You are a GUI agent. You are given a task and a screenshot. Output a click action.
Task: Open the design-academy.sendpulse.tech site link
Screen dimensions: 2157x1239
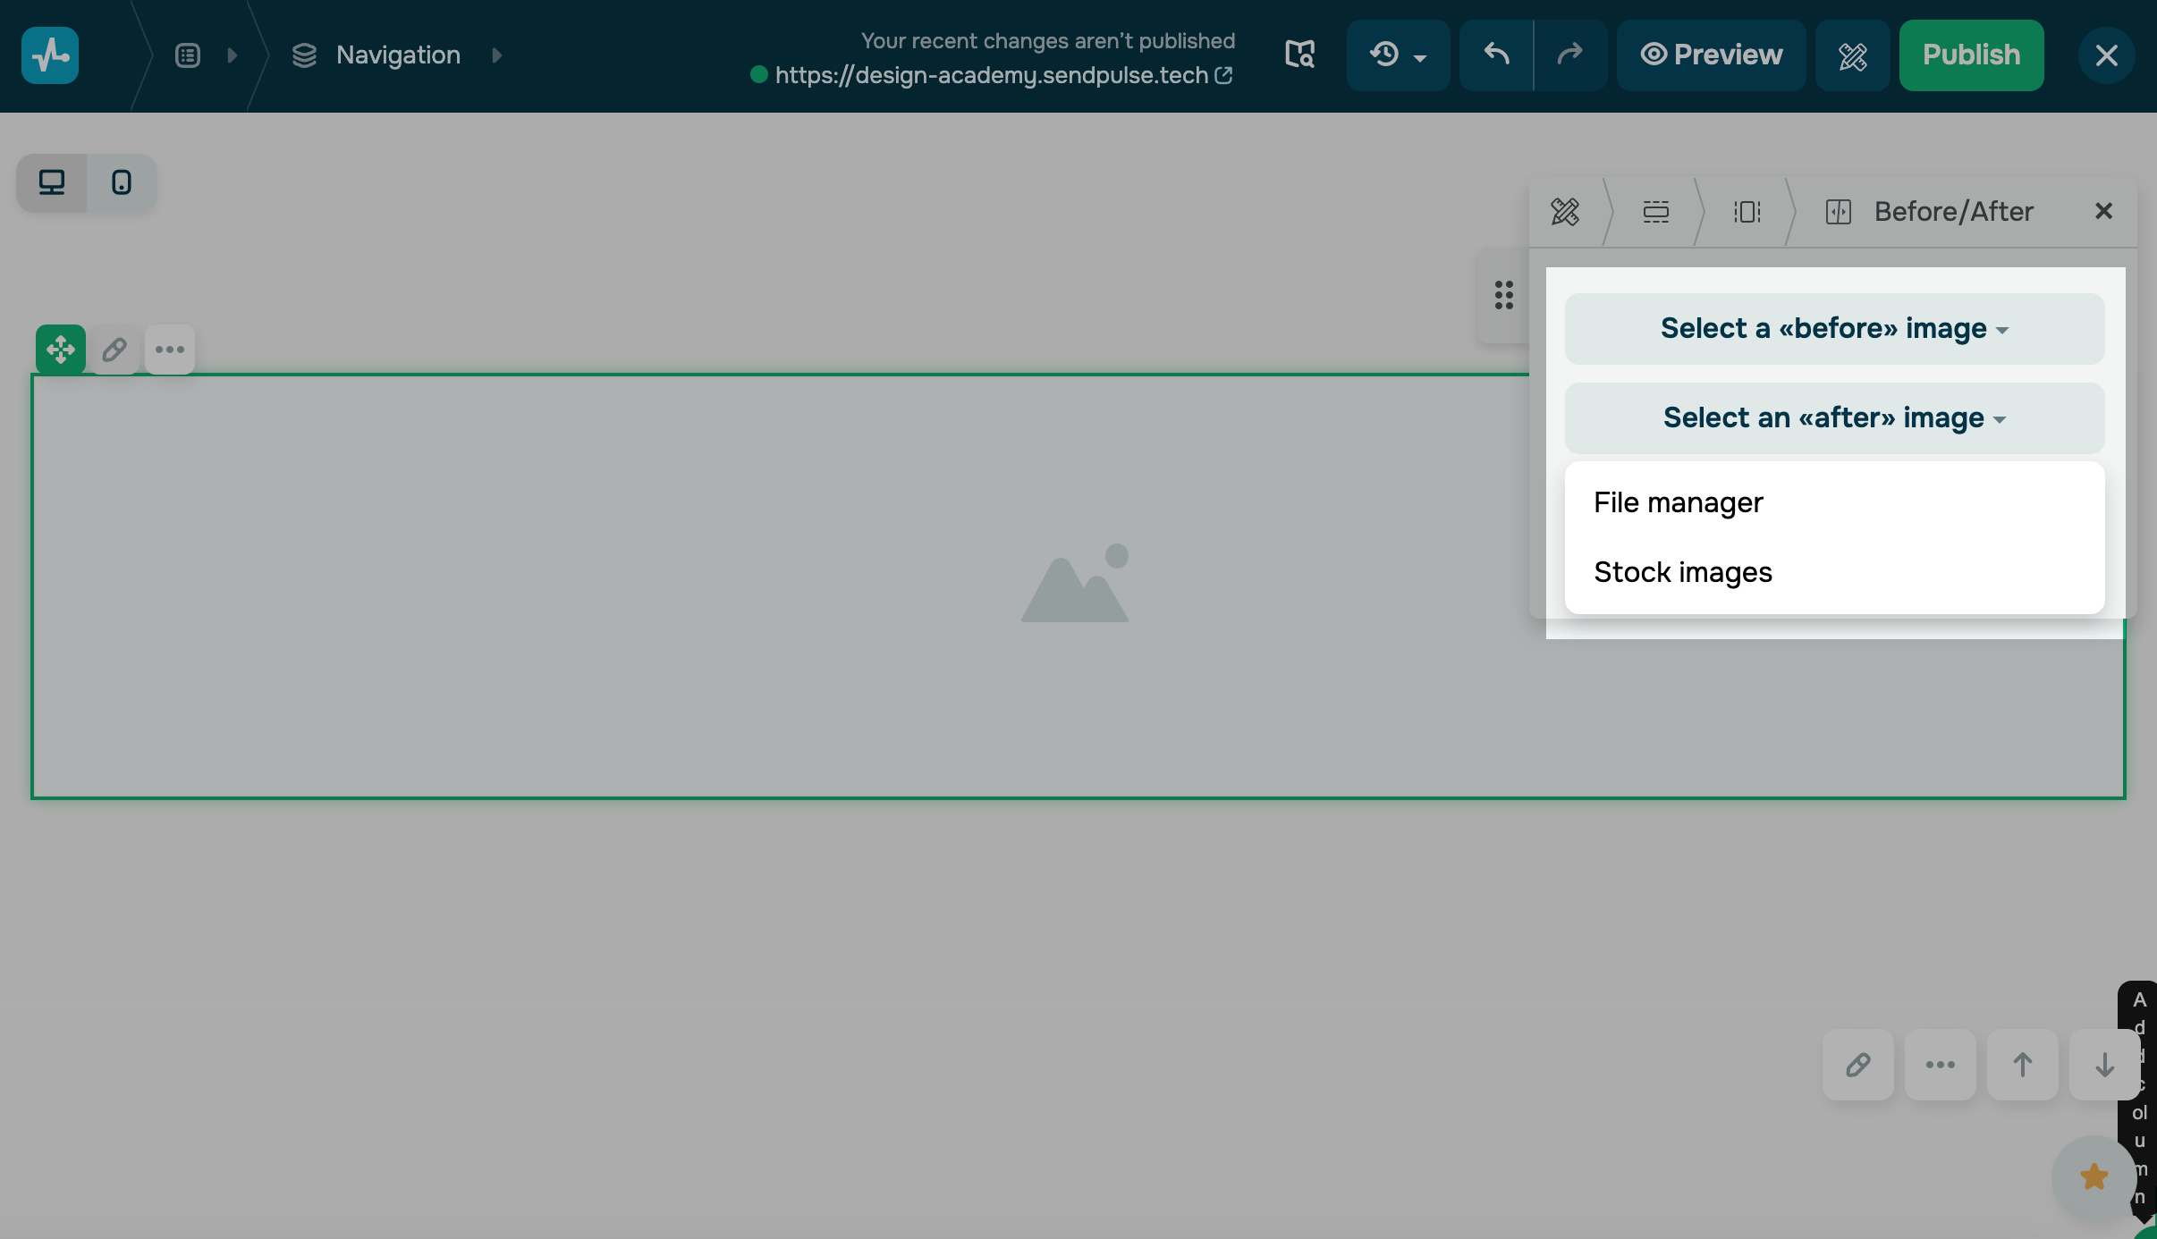(993, 75)
